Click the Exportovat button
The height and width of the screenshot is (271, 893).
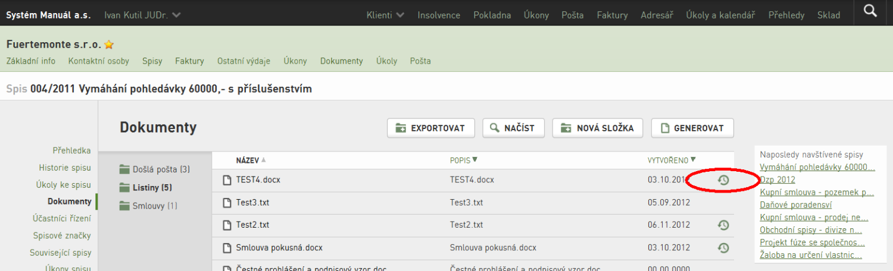[x=430, y=128]
